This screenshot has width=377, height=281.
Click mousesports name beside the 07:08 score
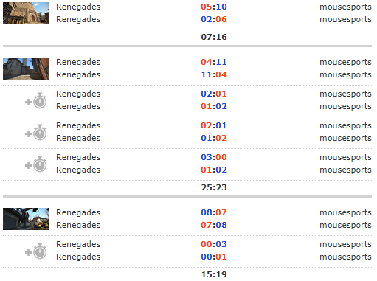(x=345, y=225)
